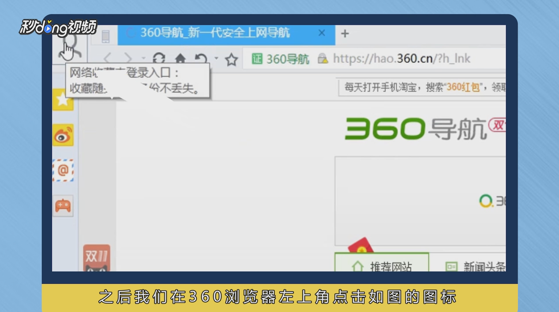Open the 双11 Tmall sidebar icon

pyautogui.click(x=97, y=258)
